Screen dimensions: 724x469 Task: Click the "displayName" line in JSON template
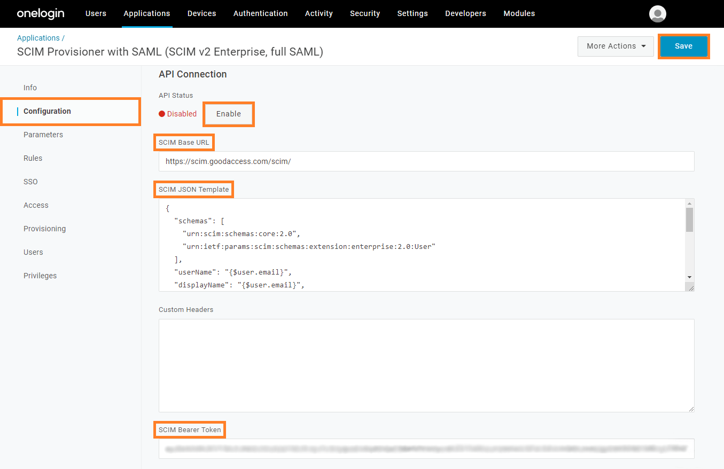pyautogui.click(x=239, y=285)
